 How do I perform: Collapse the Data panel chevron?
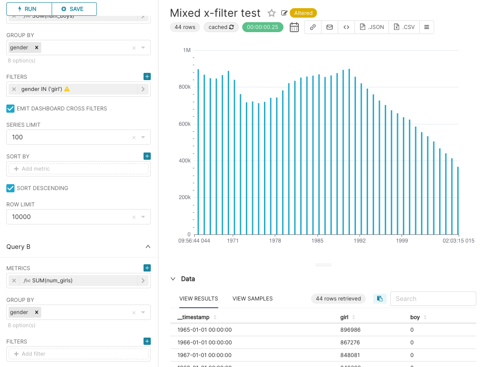(x=173, y=279)
